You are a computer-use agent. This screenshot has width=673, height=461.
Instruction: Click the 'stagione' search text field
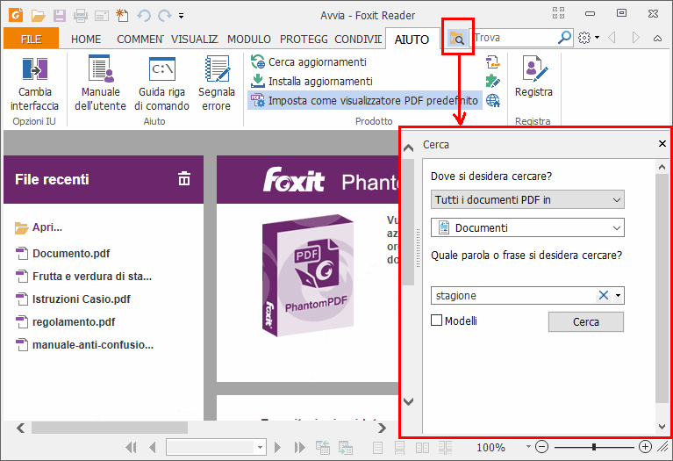[513, 296]
